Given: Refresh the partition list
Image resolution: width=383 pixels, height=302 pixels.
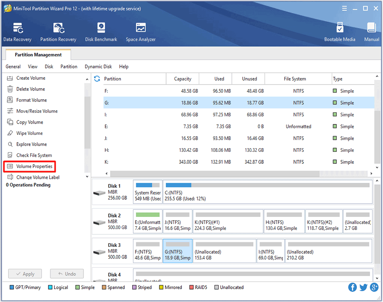Looking at the screenshot, I should [x=97, y=79].
